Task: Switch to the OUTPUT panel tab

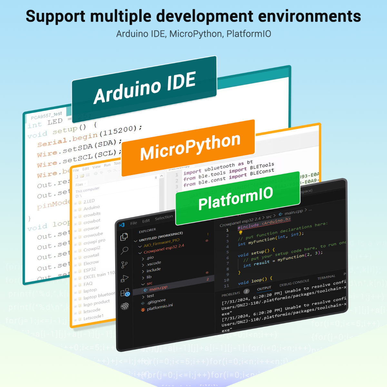Action: 264,288
